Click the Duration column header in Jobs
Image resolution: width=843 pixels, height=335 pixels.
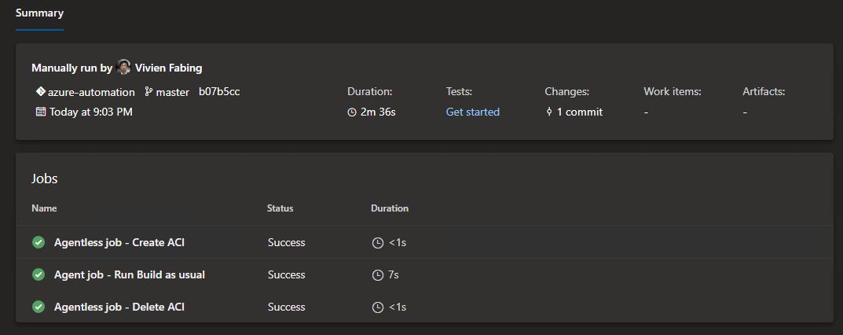coord(390,208)
